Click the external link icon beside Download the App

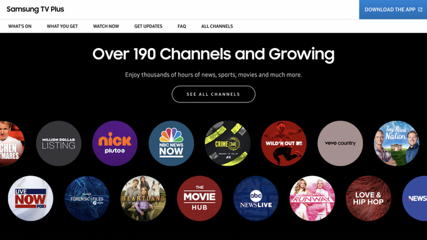420,10
